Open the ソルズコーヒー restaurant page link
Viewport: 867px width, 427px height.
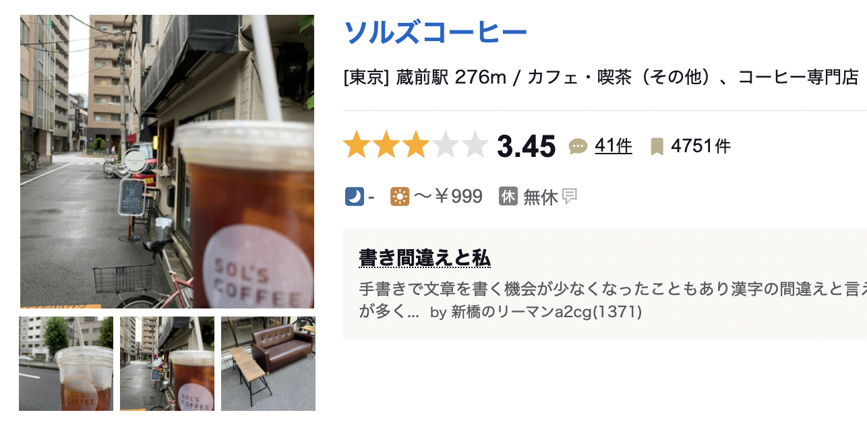(435, 32)
